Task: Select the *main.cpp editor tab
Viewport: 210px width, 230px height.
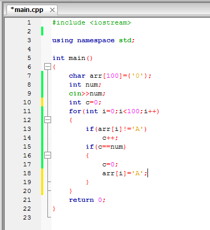Action: [32, 10]
